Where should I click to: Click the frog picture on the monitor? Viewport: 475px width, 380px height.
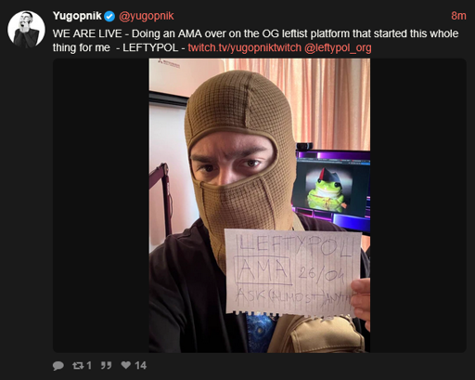tap(327, 190)
